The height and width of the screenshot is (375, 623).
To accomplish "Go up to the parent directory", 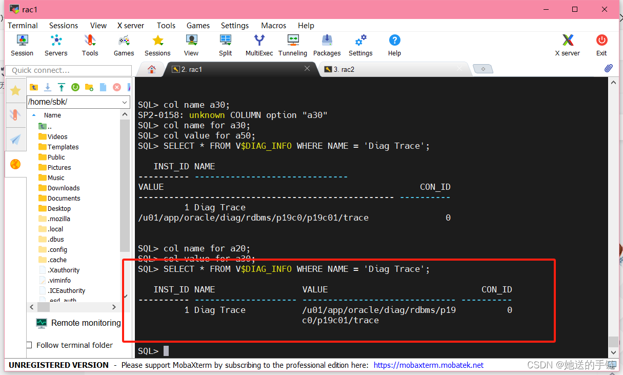I will pyautogui.click(x=34, y=87).
